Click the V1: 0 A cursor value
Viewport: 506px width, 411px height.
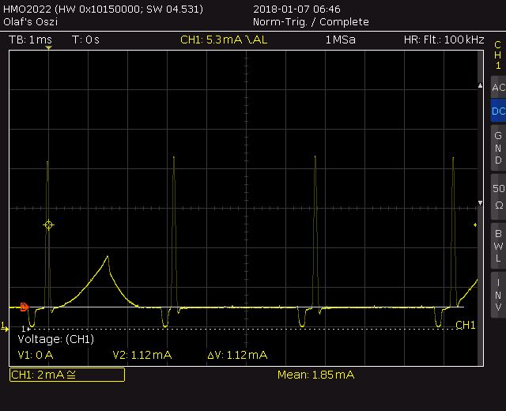(36, 355)
